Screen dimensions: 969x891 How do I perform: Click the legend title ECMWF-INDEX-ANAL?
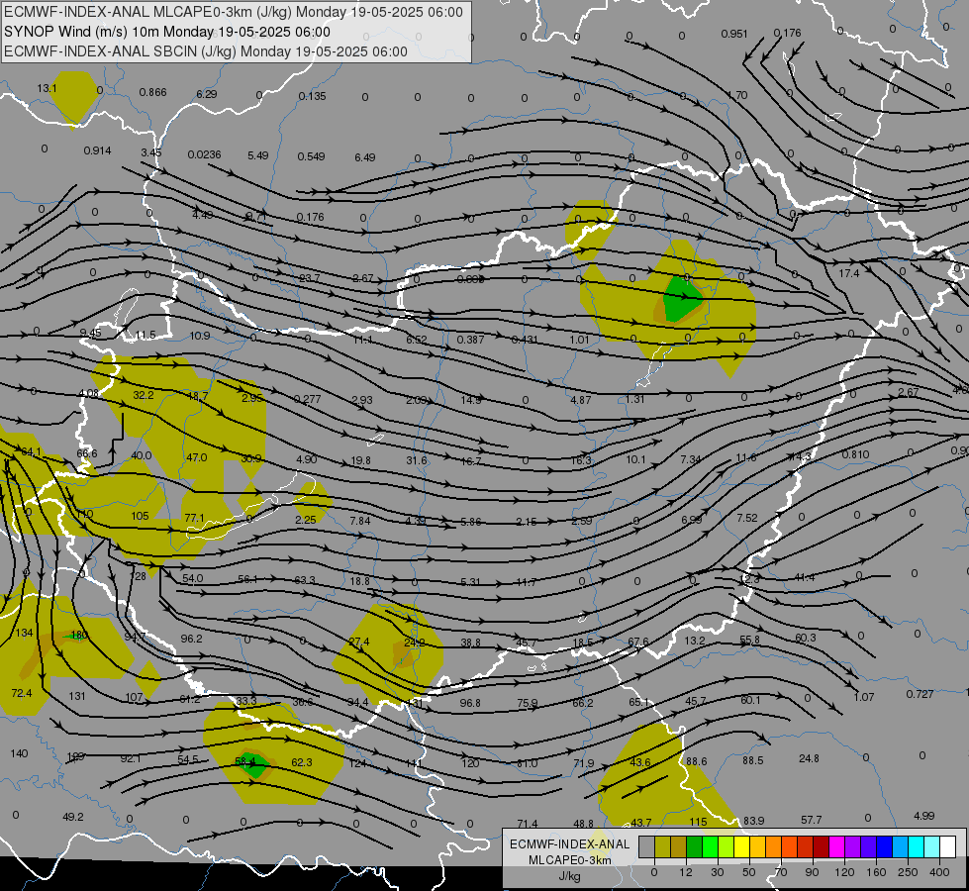point(569,844)
